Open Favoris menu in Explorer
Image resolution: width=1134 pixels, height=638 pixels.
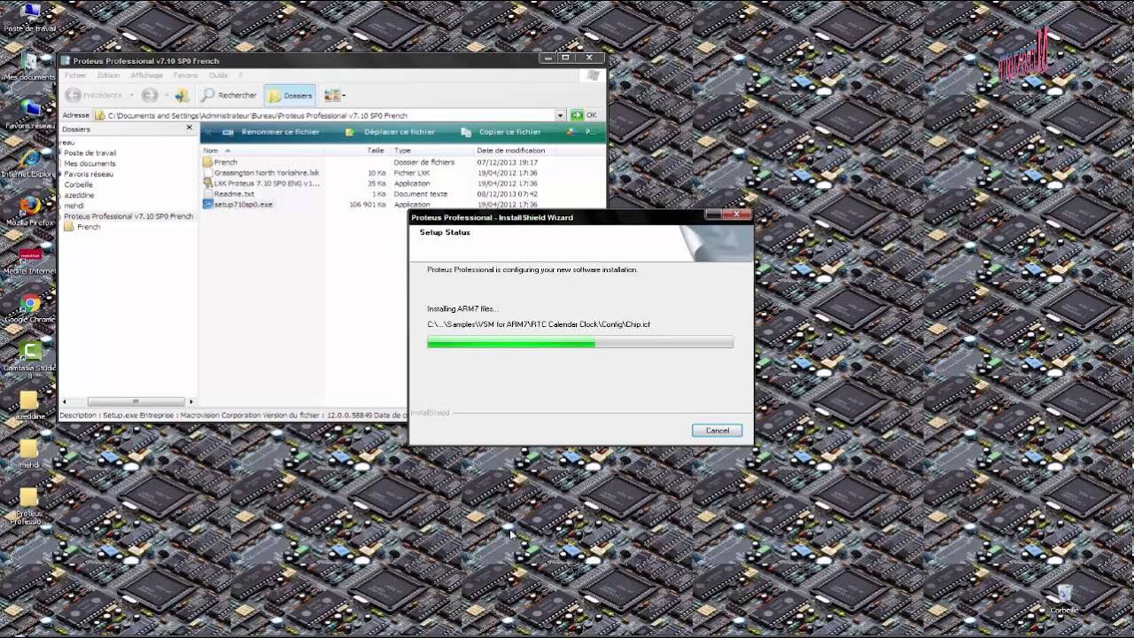(185, 75)
